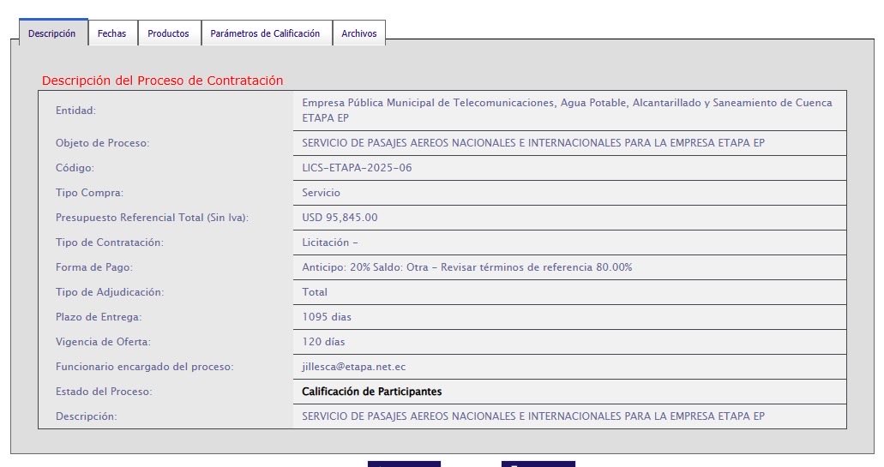Open the Fechas tab
This screenshot has height=467, width=884.
pos(112,33)
